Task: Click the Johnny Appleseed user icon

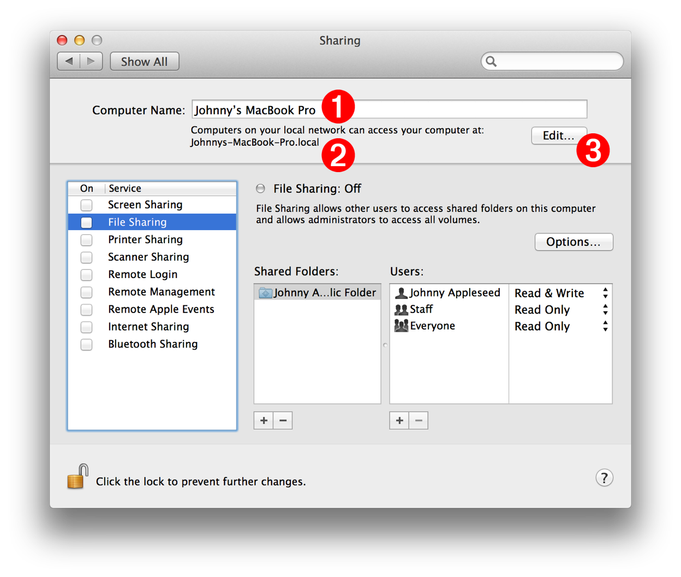Action: pos(401,293)
